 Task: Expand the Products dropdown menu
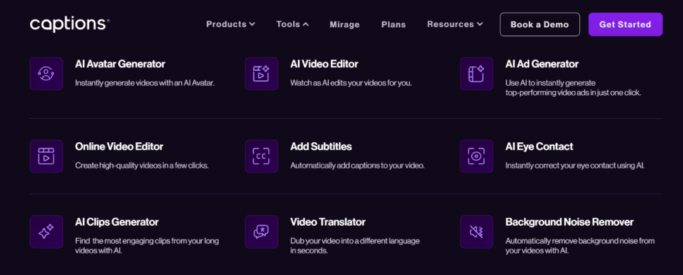230,24
